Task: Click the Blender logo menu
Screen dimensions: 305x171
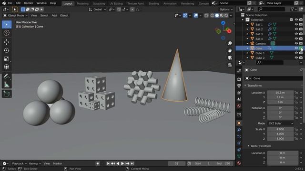Action: 4,3
